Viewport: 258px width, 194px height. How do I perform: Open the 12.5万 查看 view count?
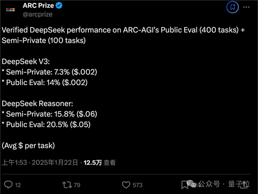pyautogui.click(x=100, y=163)
